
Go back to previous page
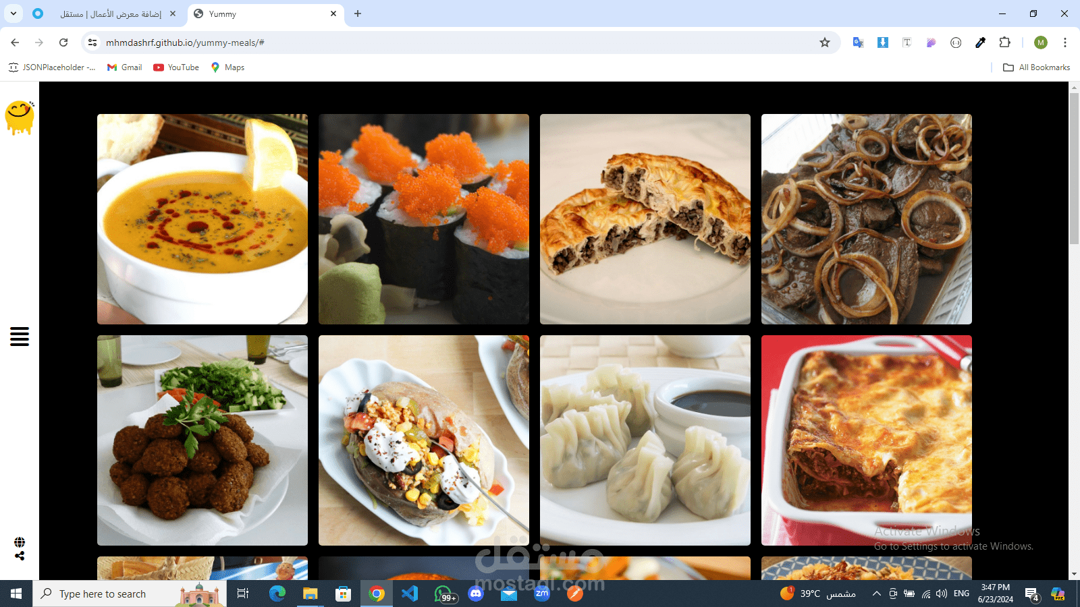click(15, 42)
